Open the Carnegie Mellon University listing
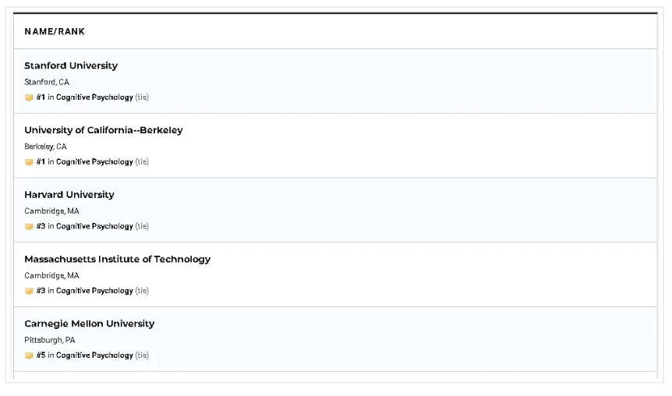Image resolution: width=672 pixels, height=396 pixels. coord(90,324)
